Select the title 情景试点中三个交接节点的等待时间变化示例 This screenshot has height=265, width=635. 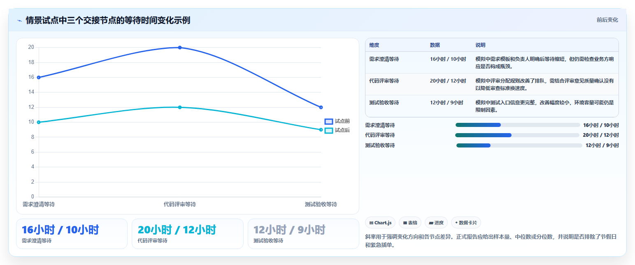pos(108,20)
